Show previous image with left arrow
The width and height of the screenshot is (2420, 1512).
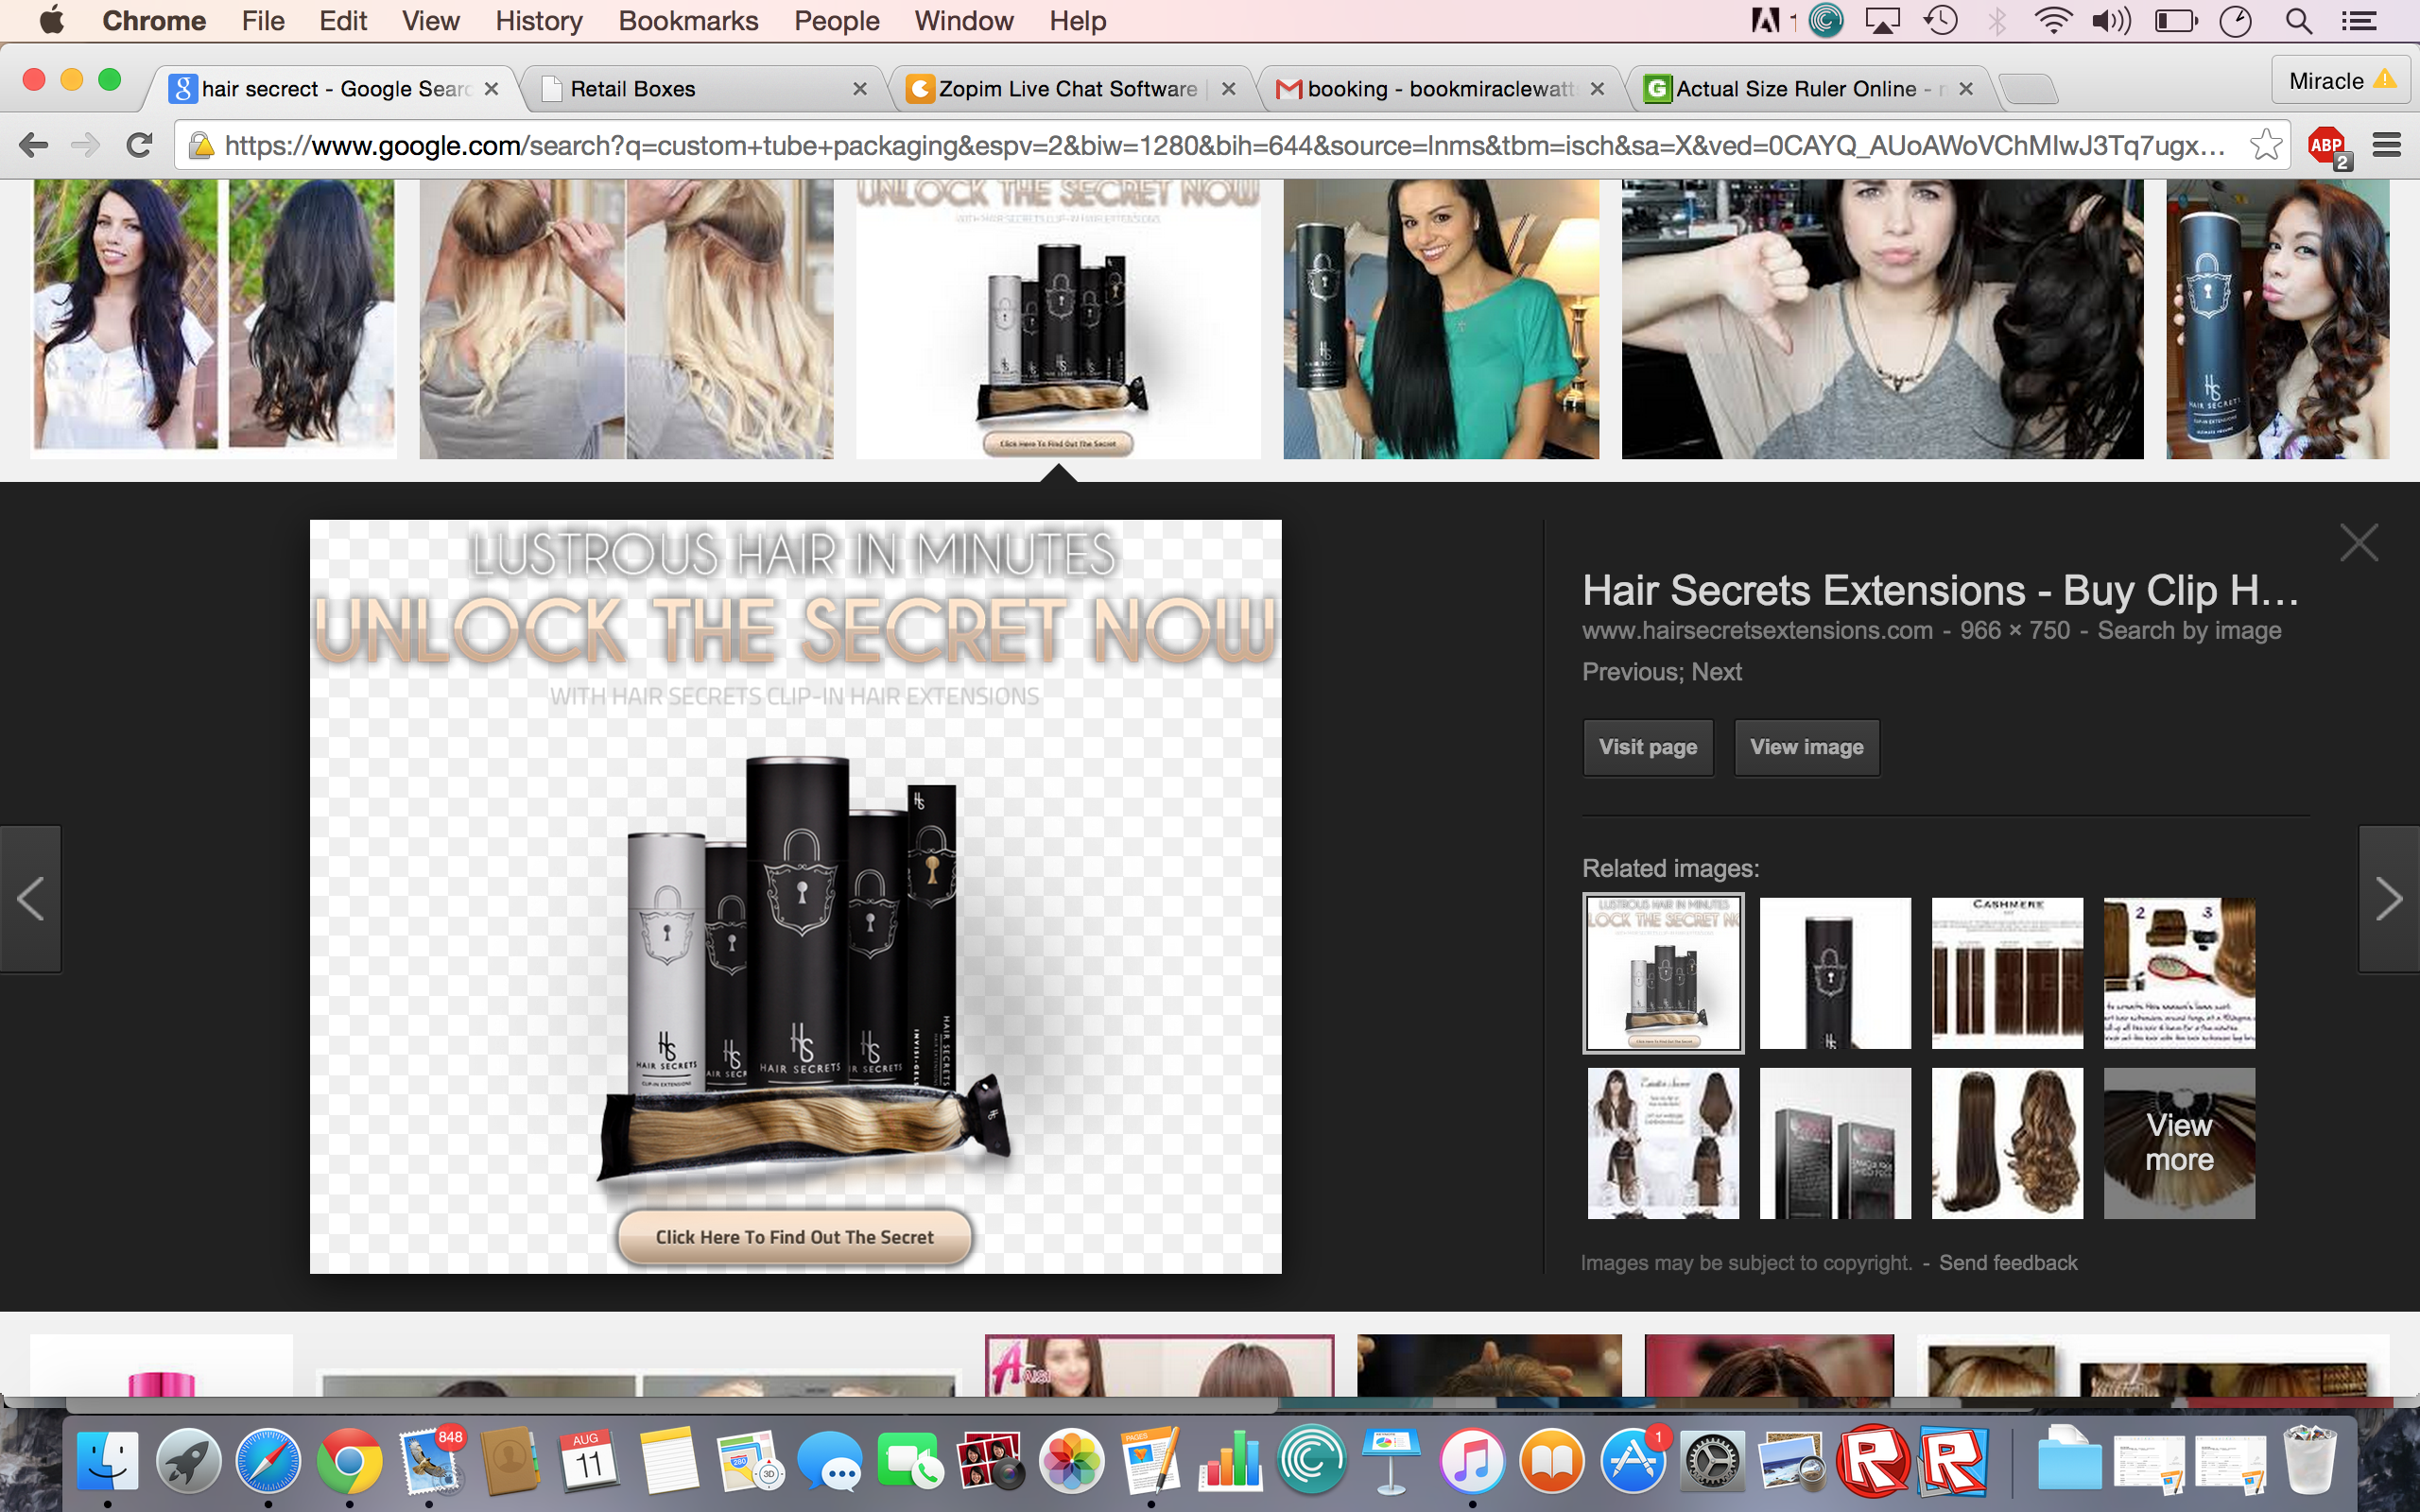(x=31, y=898)
